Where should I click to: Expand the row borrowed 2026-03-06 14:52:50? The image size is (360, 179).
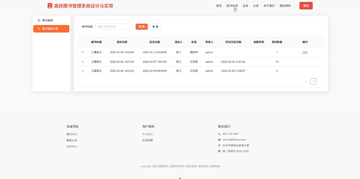(83, 71)
